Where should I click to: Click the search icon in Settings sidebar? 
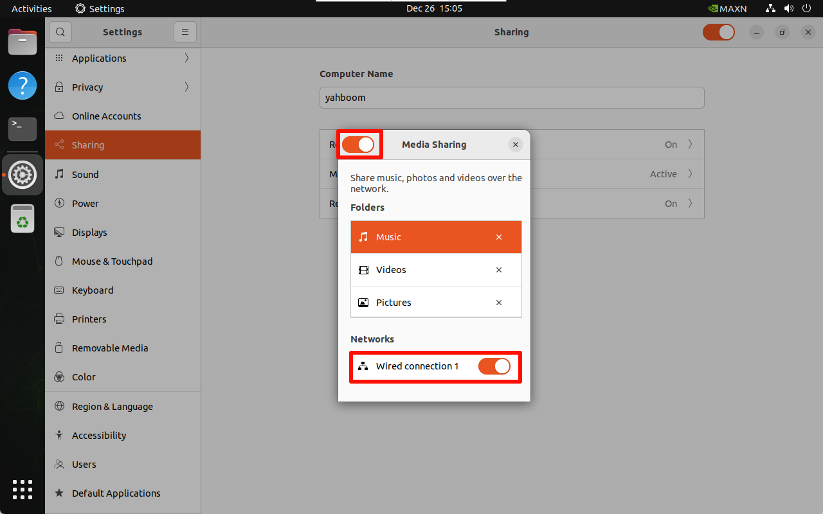click(x=60, y=31)
